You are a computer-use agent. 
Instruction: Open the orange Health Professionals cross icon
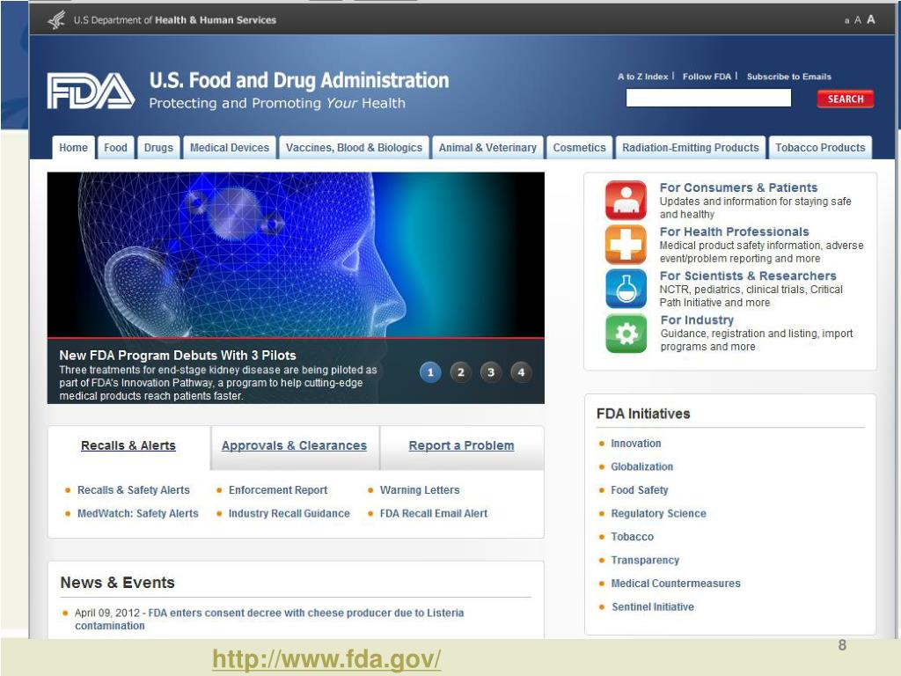(x=626, y=245)
